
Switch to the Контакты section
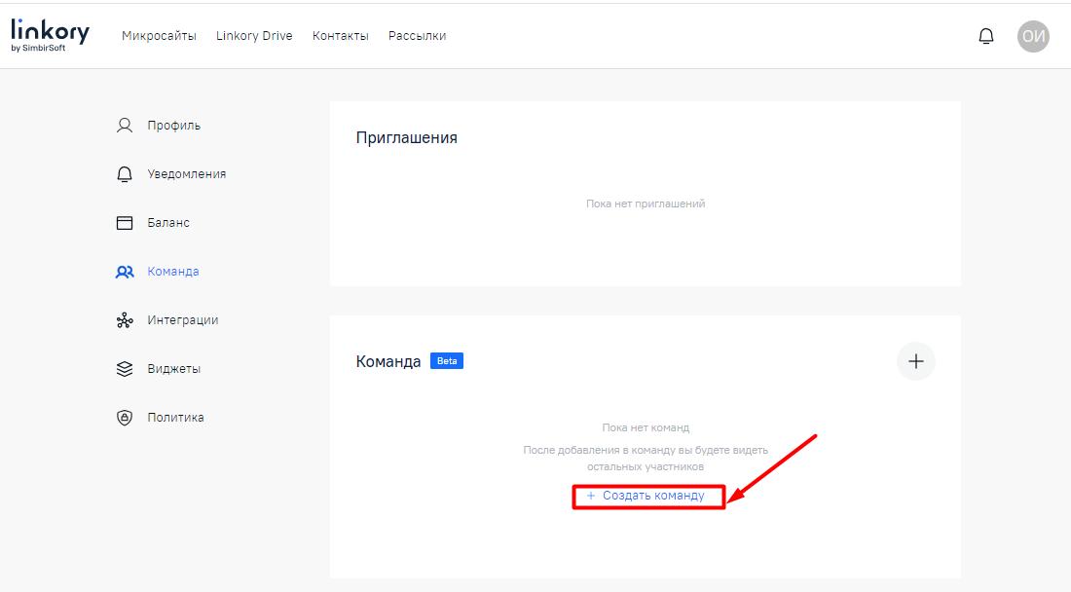340,35
